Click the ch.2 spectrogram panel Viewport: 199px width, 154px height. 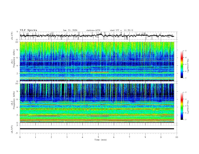click(97, 103)
